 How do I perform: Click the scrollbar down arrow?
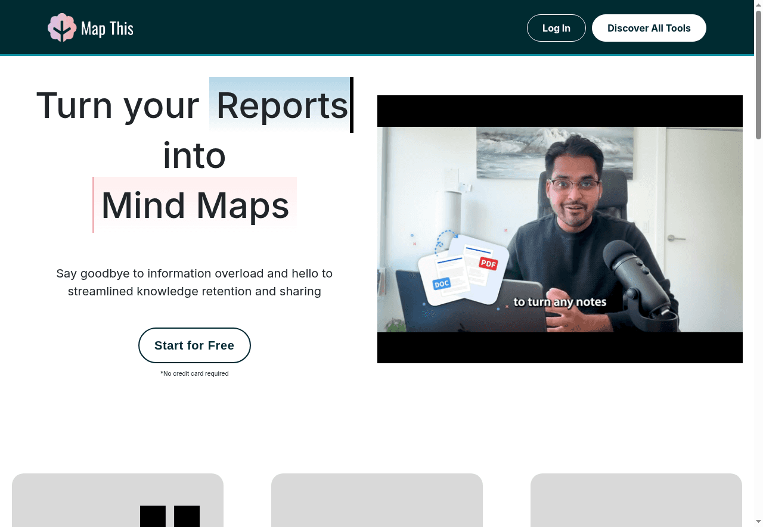(758, 522)
